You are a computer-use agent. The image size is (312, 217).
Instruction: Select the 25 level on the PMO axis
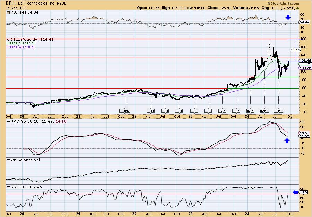click(302, 122)
